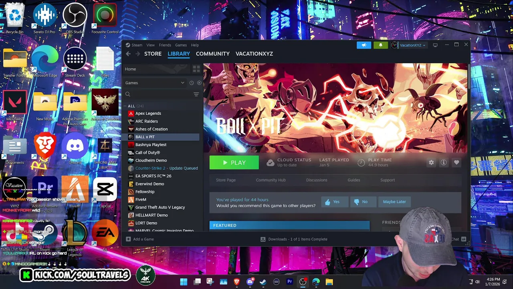The height and width of the screenshot is (289, 513).
Task: Open the Support link
Action: click(388, 180)
